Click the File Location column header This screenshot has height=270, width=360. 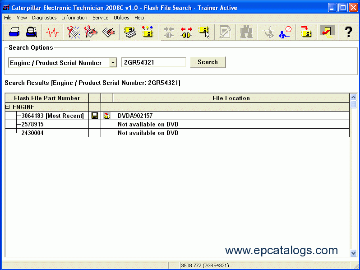pyautogui.click(x=231, y=98)
